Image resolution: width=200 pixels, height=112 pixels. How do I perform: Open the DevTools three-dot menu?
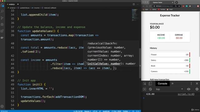[191, 84]
